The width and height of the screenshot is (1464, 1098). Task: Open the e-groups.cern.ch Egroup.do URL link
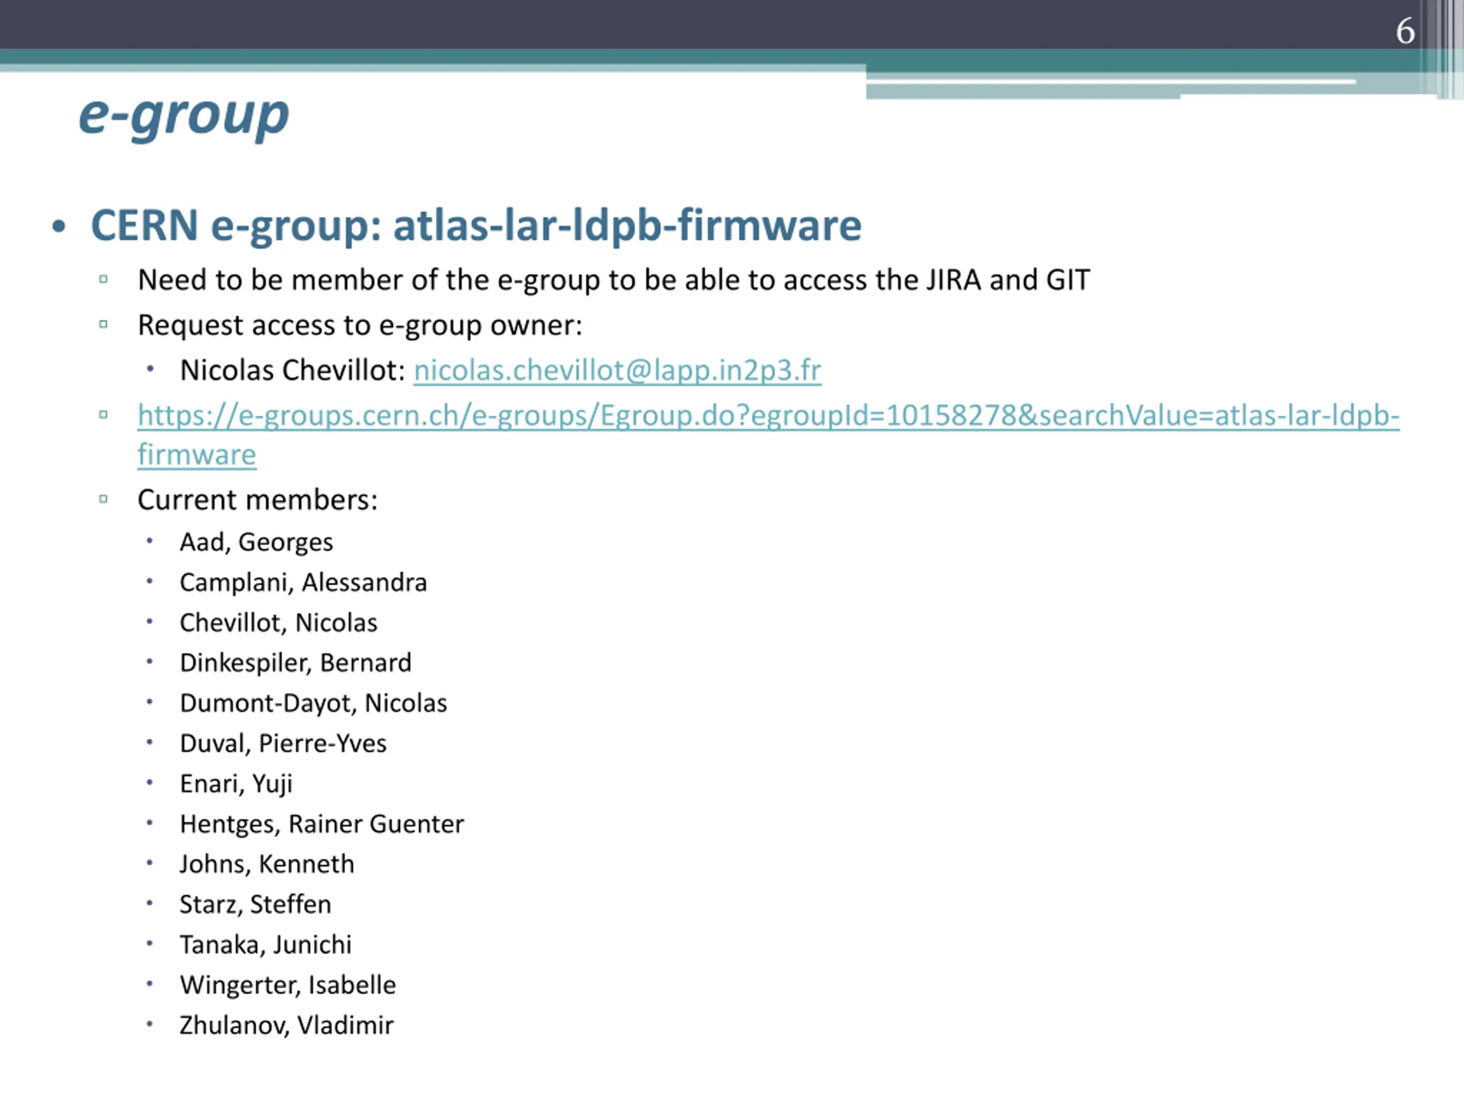coord(769,435)
